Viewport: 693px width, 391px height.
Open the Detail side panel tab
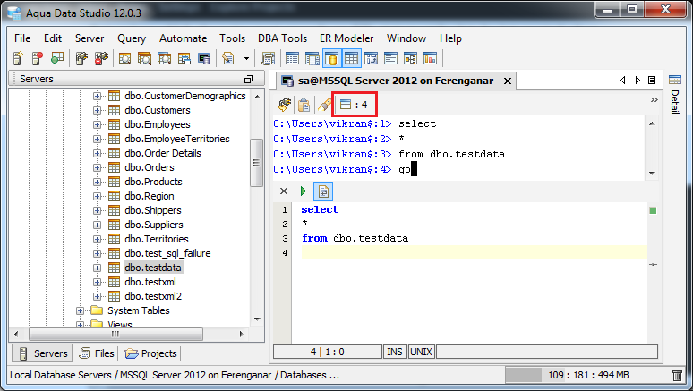[x=675, y=95]
